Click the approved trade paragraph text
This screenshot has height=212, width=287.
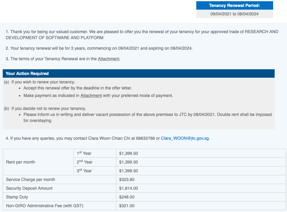[x=142, y=35]
